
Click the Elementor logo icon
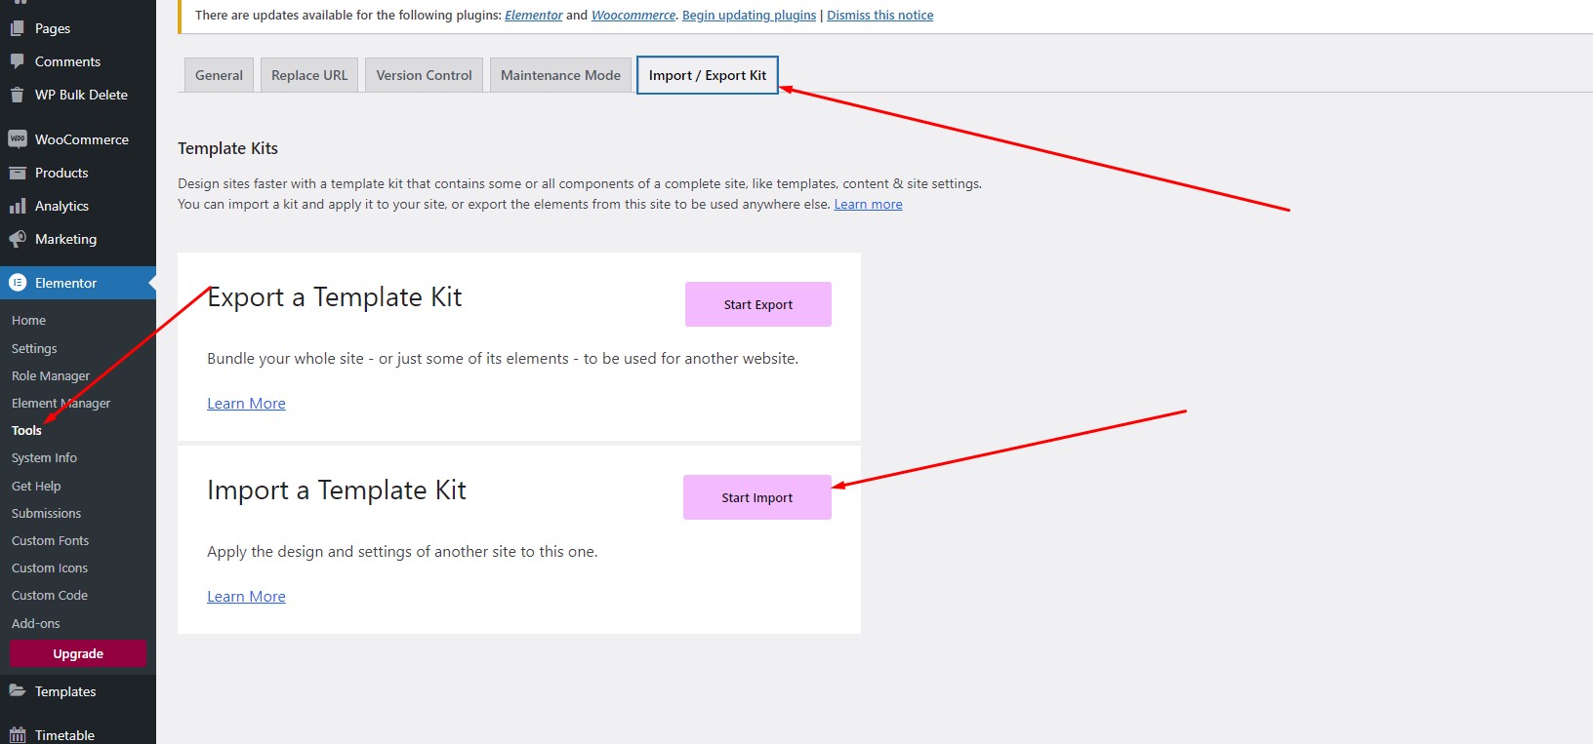coord(18,283)
